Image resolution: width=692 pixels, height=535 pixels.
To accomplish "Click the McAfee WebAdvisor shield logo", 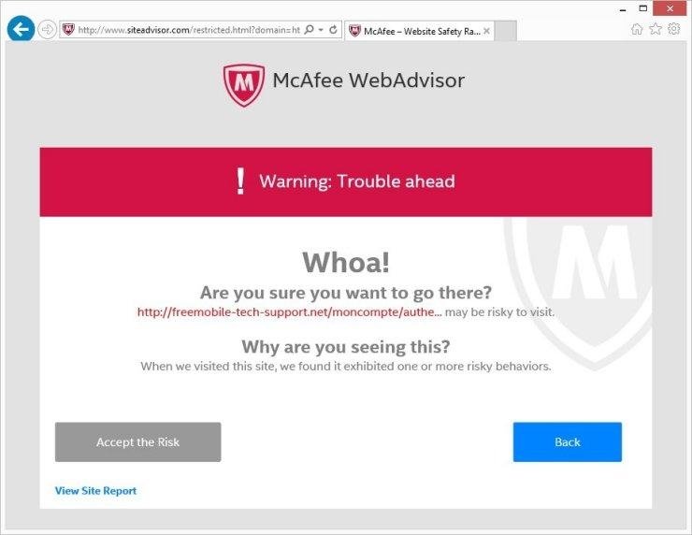I will (x=244, y=85).
